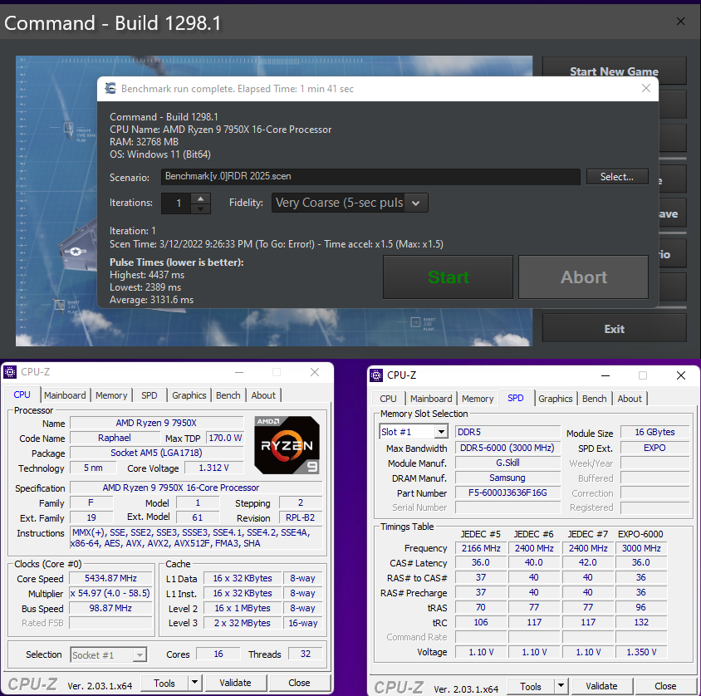
Task: Click the Command app icon in benchmark dialog title
Action: click(110, 89)
